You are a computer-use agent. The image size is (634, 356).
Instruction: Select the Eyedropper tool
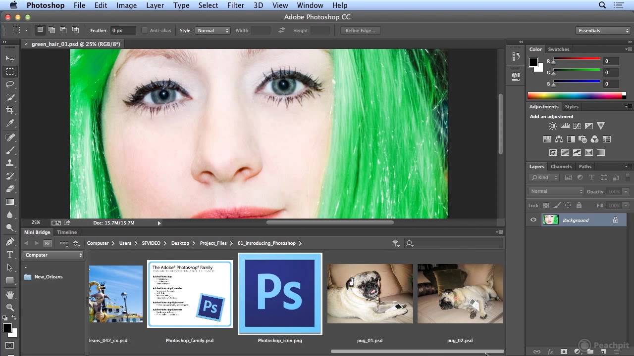click(9, 124)
